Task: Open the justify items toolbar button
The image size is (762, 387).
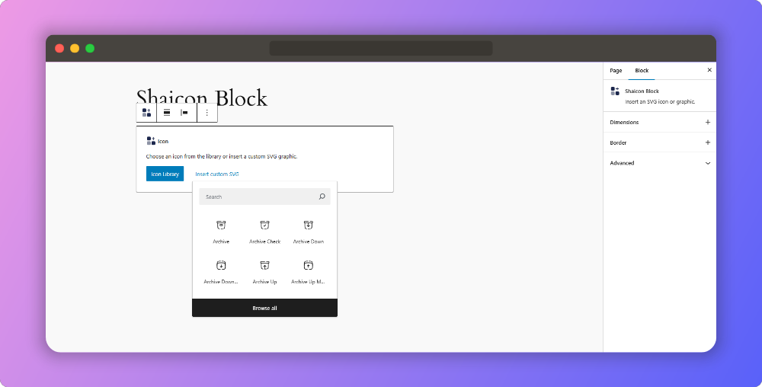Action: point(184,113)
